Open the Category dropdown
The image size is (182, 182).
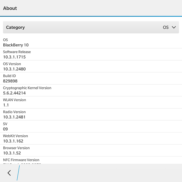(x=91, y=27)
